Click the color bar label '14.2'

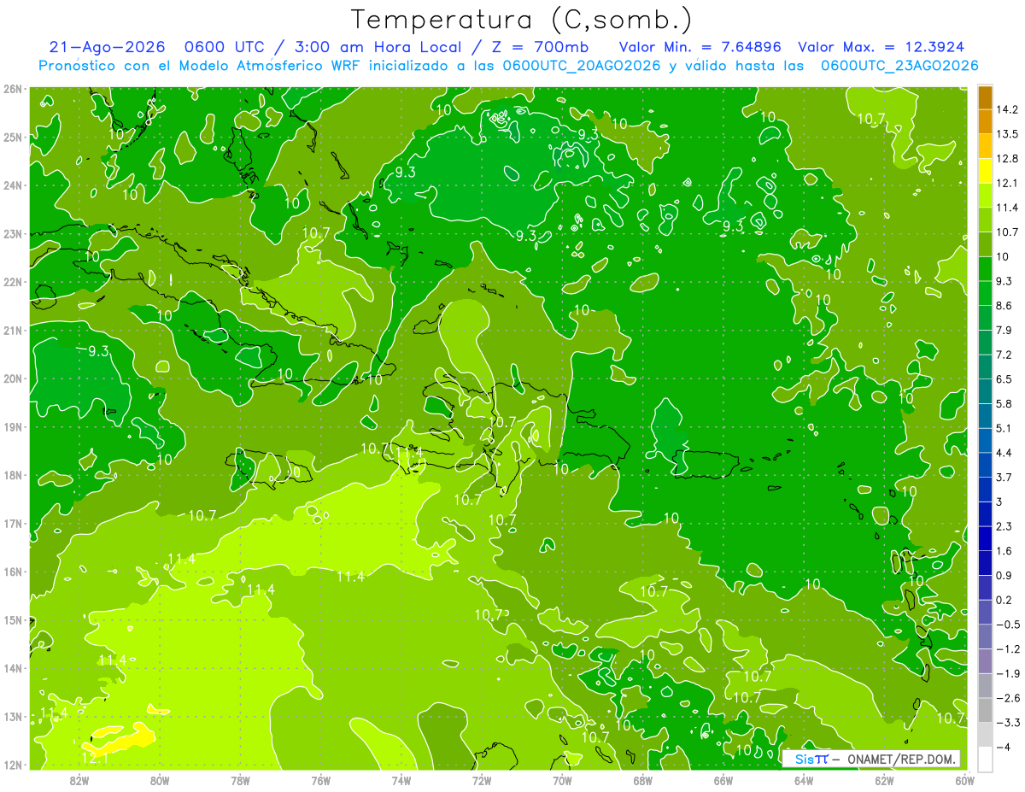tap(1008, 109)
